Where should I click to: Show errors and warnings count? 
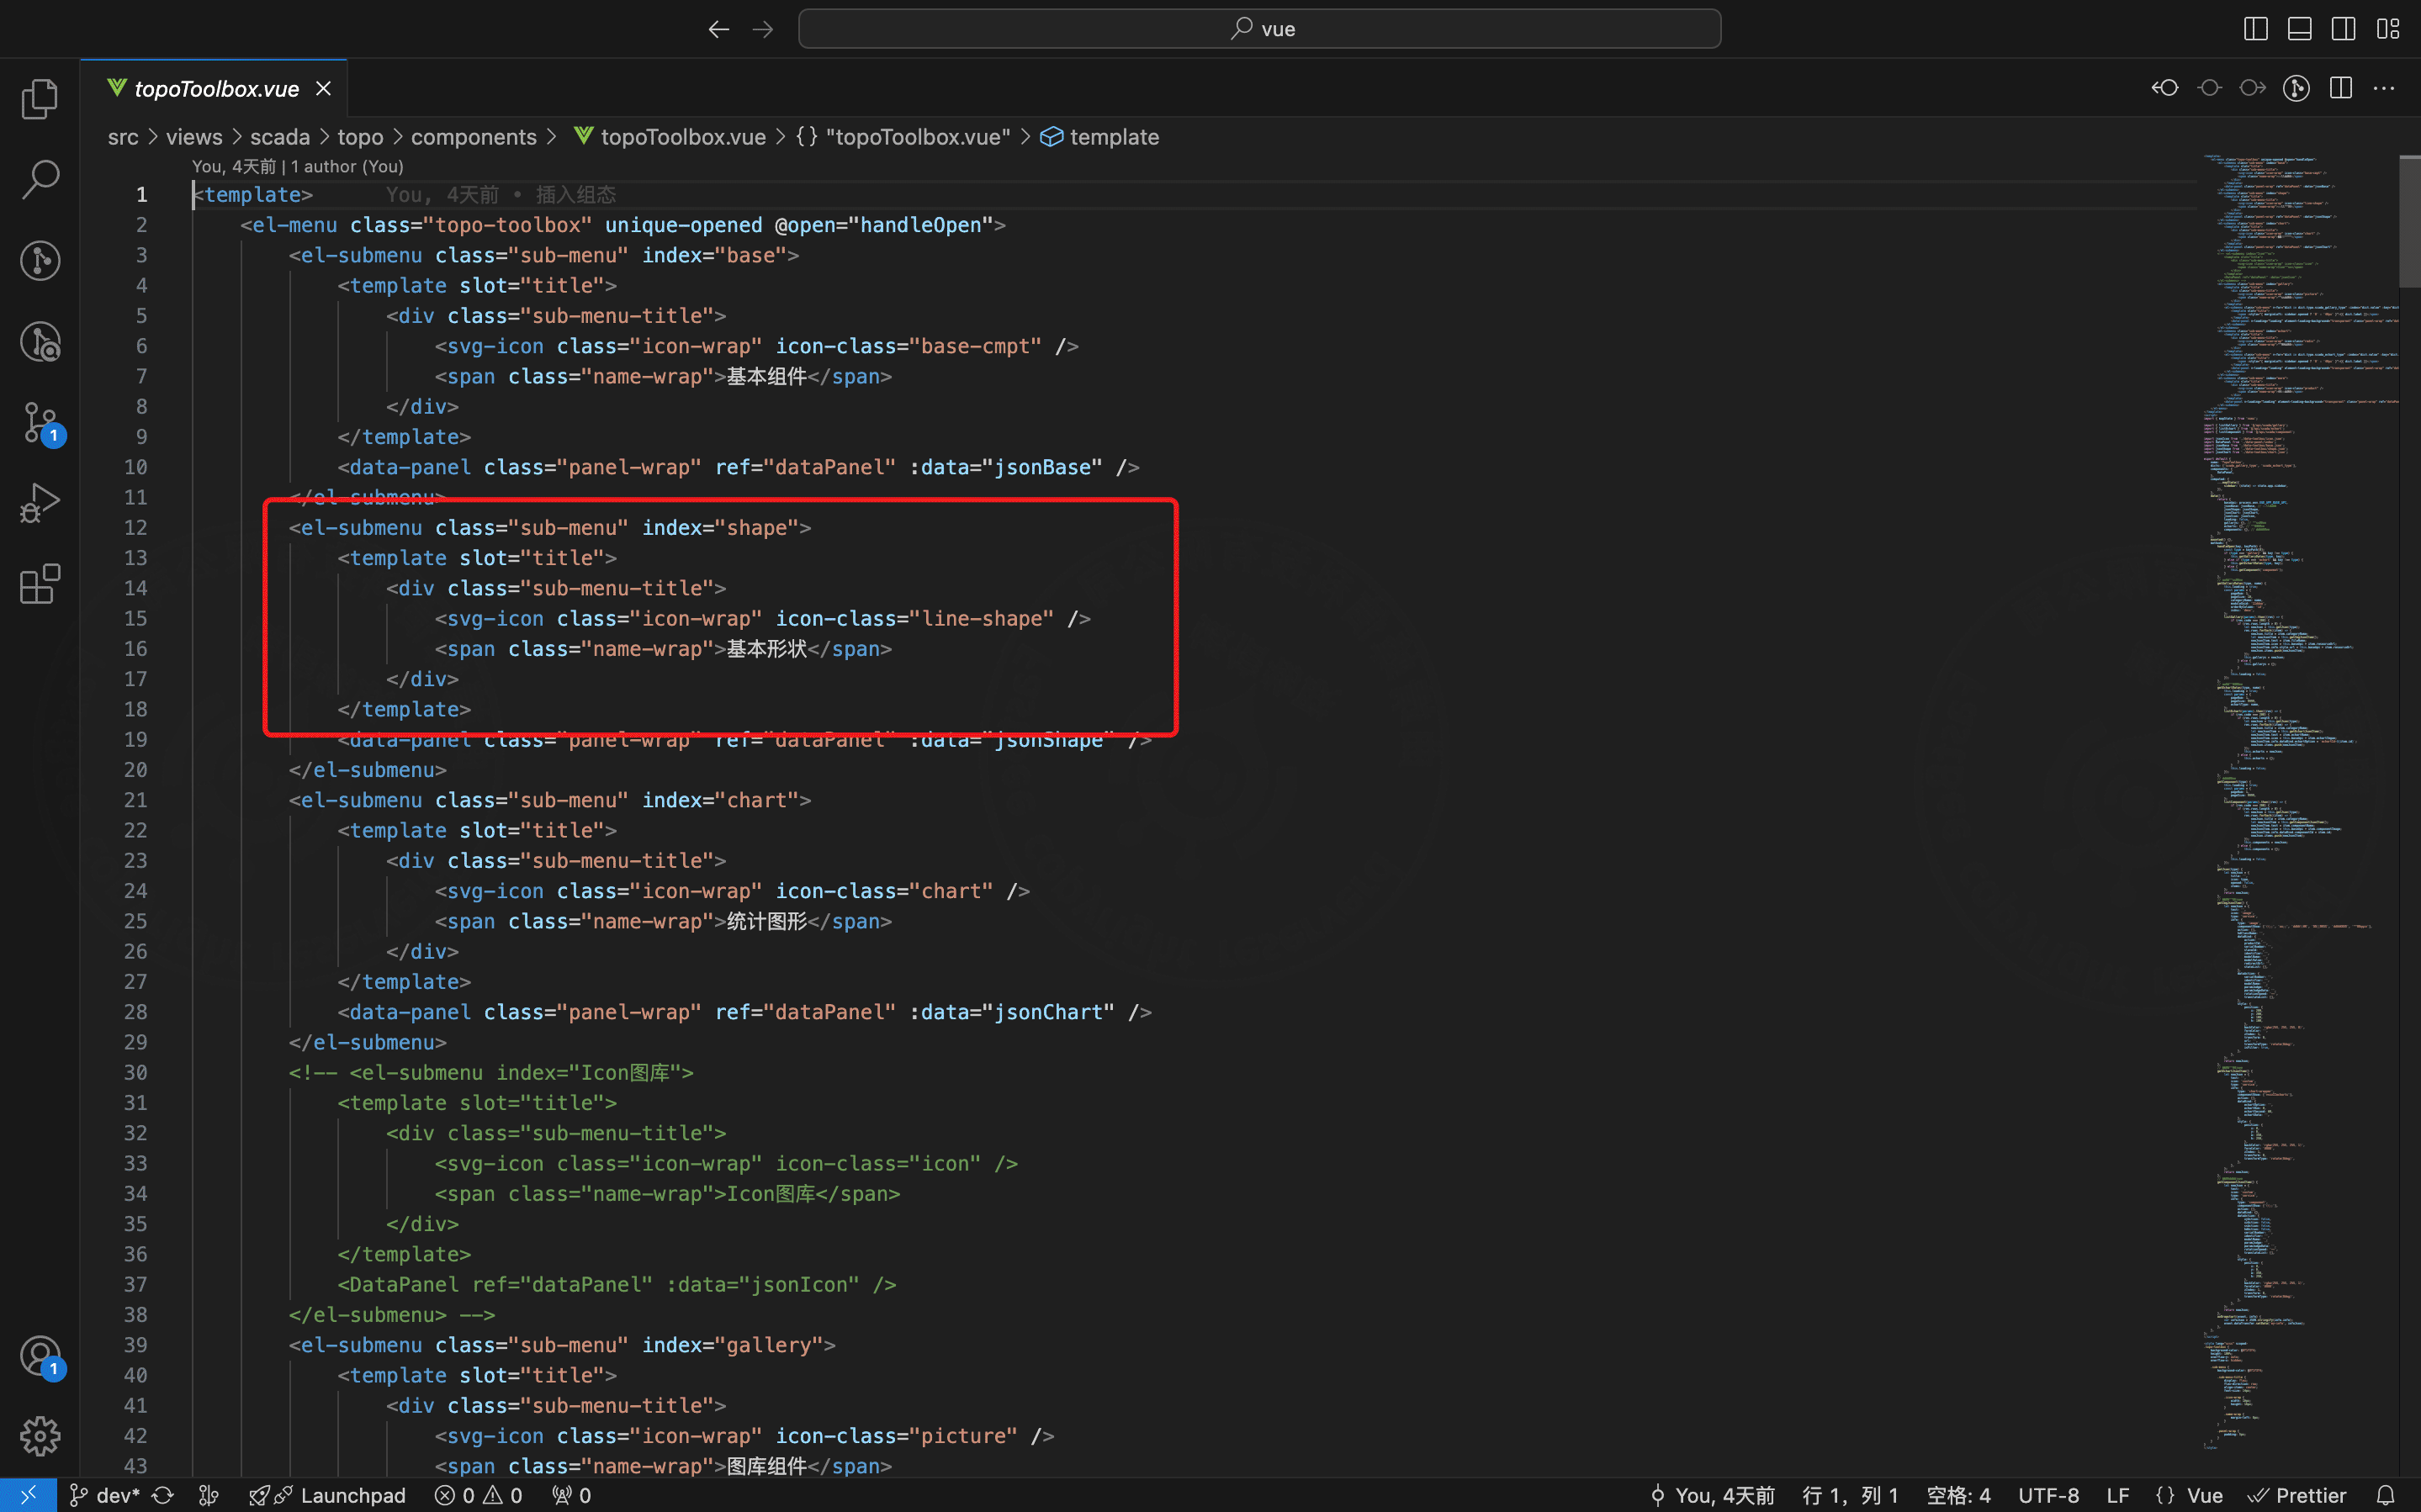click(x=478, y=1495)
